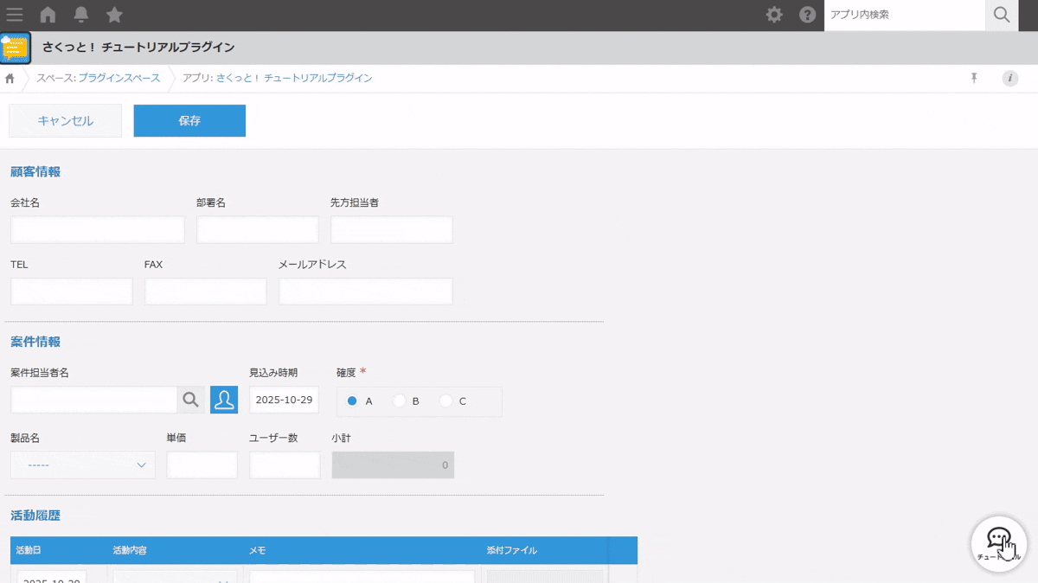Screen dimensions: 1038x583
Task: Open the チュートリアル chat bubble icon
Action: coord(999,542)
